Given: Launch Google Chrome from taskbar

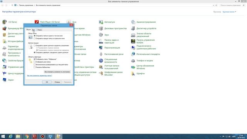Looking at the screenshot, I should coord(27,136).
